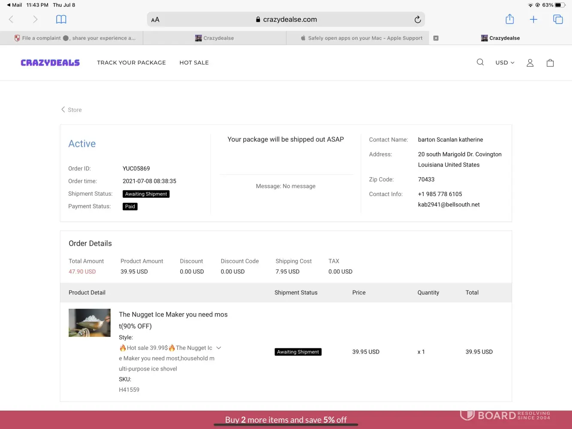Reload the crazydealse.com page
The image size is (572, 429).
(417, 19)
